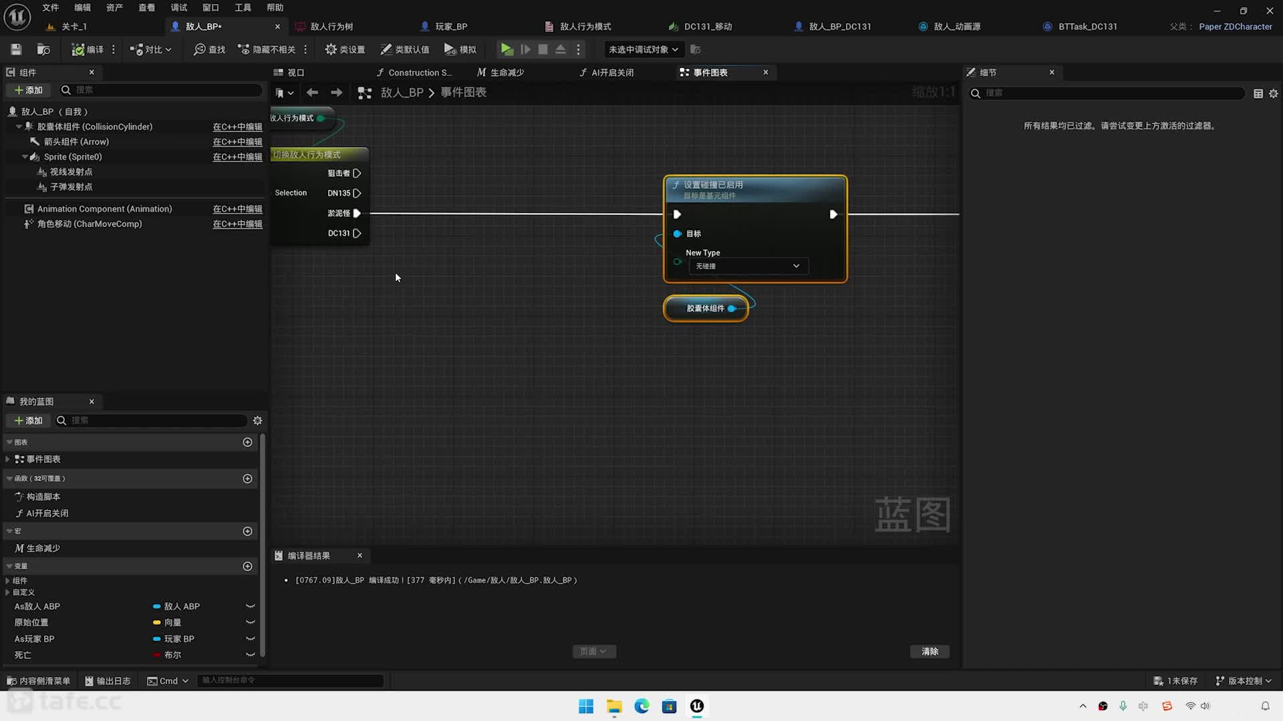Image resolution: width=1283 pixels, height=721 pixels.
Task: Open compile options three-dot menu
Action: pyautogui.click(x=114, y=49)
